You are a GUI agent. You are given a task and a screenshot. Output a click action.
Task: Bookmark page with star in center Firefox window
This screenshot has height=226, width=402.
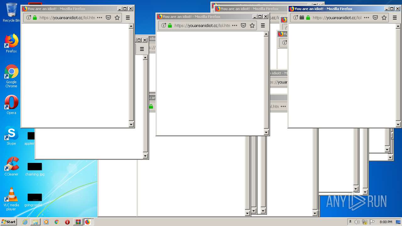(252, 25)
